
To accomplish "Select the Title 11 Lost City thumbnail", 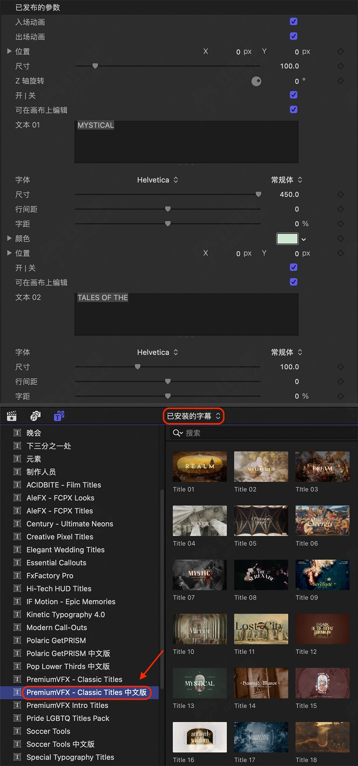I will click(x=261, y=629).
